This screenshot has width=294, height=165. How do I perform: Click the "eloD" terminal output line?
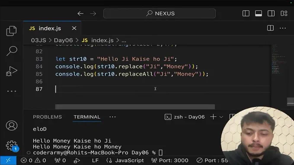pyautogui.click(x=40, y=129)
